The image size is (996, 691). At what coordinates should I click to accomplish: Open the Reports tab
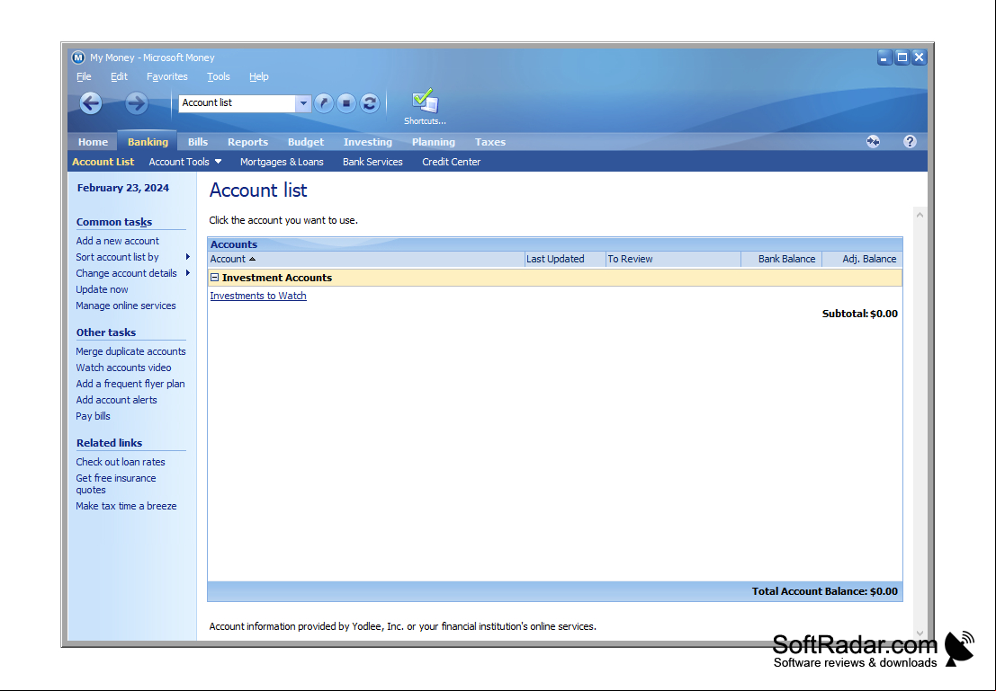(x=247, y=142)
